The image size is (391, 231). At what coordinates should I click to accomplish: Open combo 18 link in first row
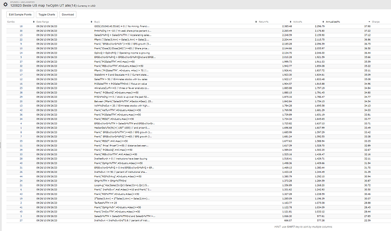[x=21, y=27]
